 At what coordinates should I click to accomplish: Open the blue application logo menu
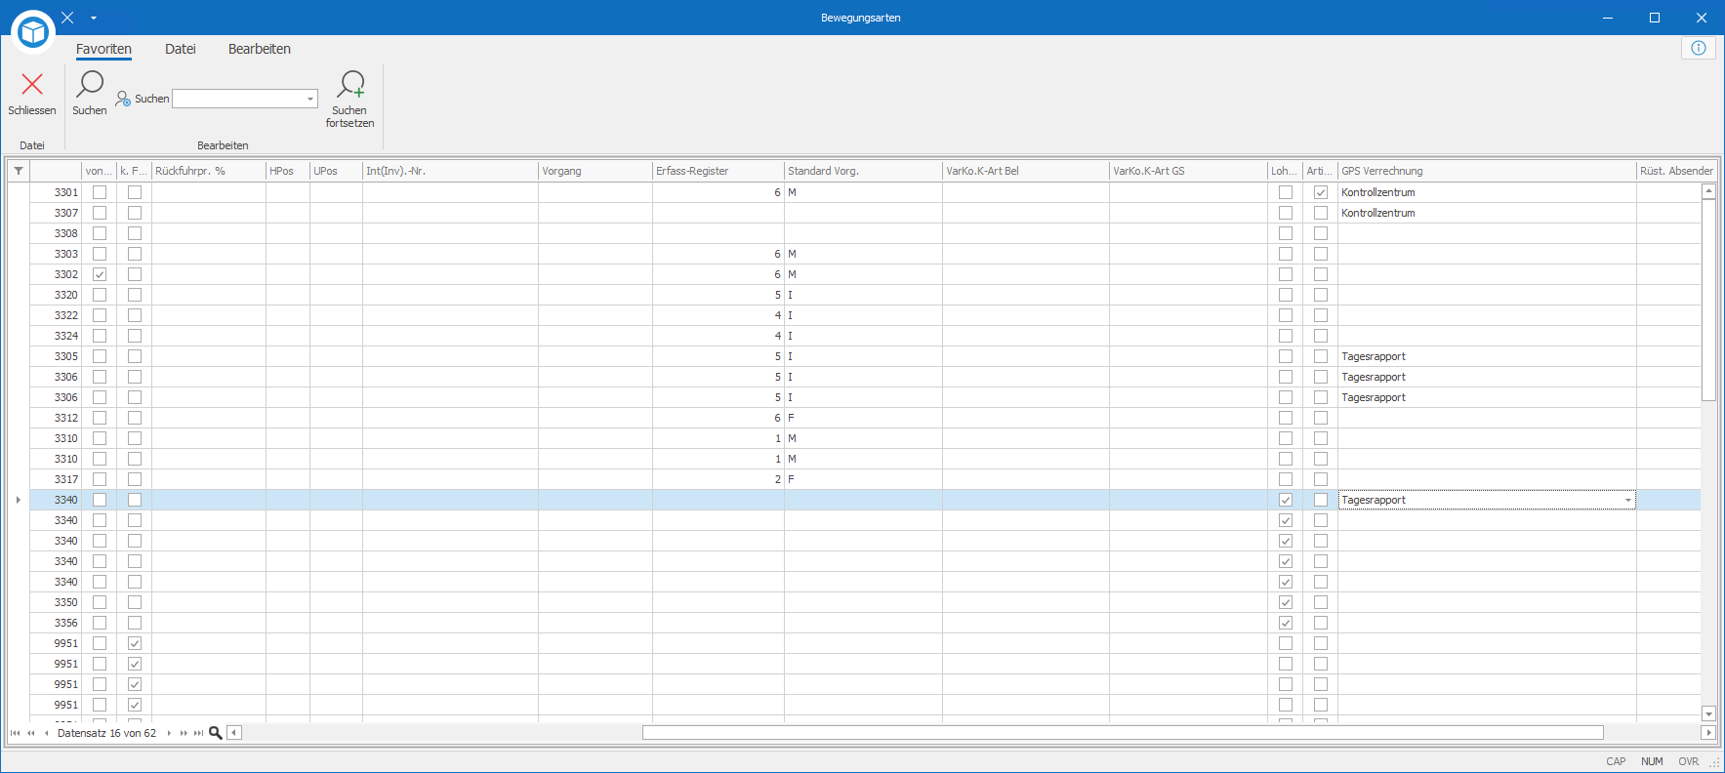[33, 32]
